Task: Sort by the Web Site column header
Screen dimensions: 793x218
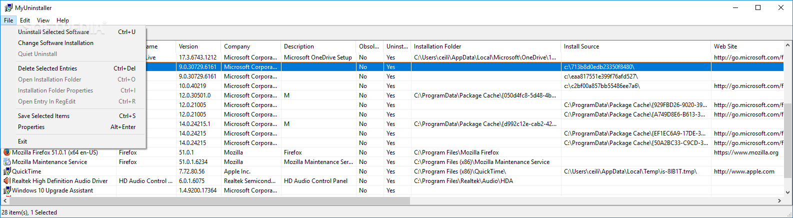Action: pyautogui.click(x=747, y=46)
